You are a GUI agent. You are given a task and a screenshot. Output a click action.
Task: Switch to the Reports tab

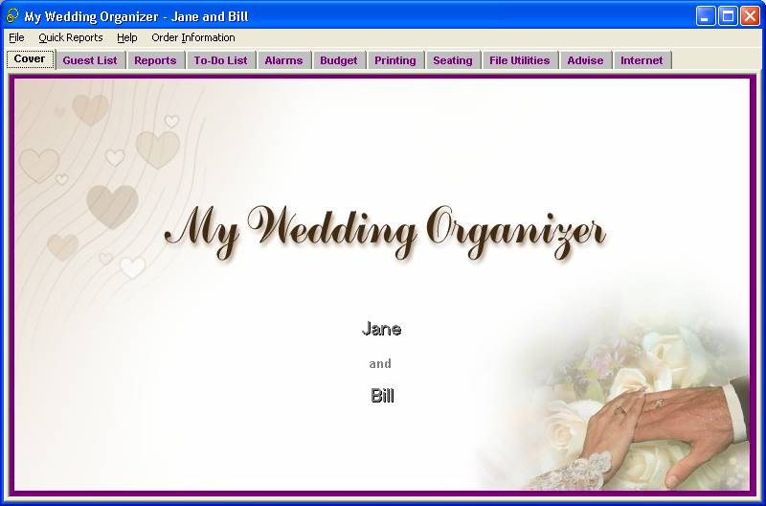point(156,60)
